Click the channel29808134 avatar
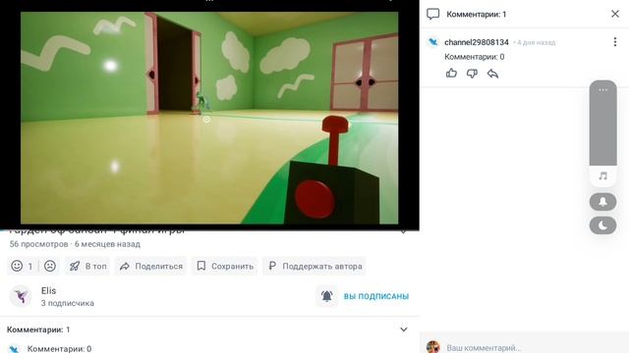 432,42
